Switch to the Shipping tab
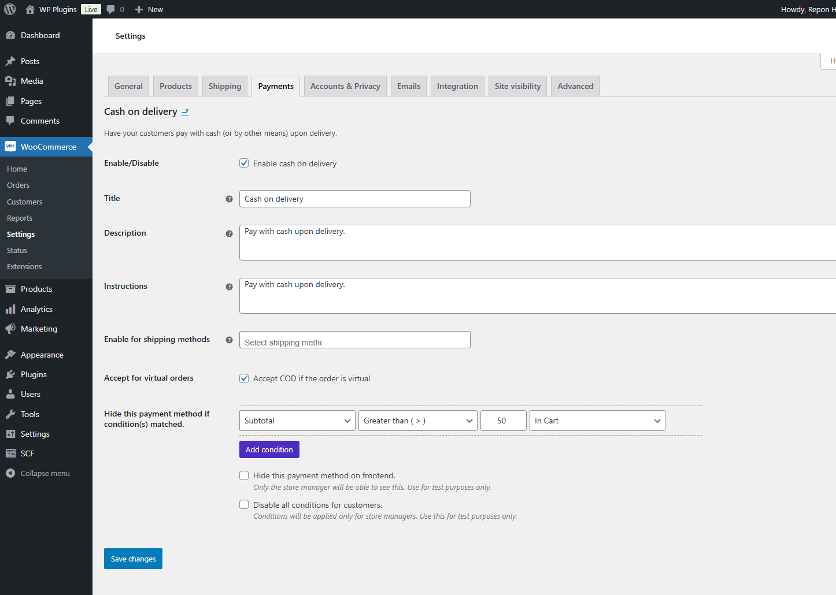The width and height of the screenshot is (836, 595). tap(225, 86)
